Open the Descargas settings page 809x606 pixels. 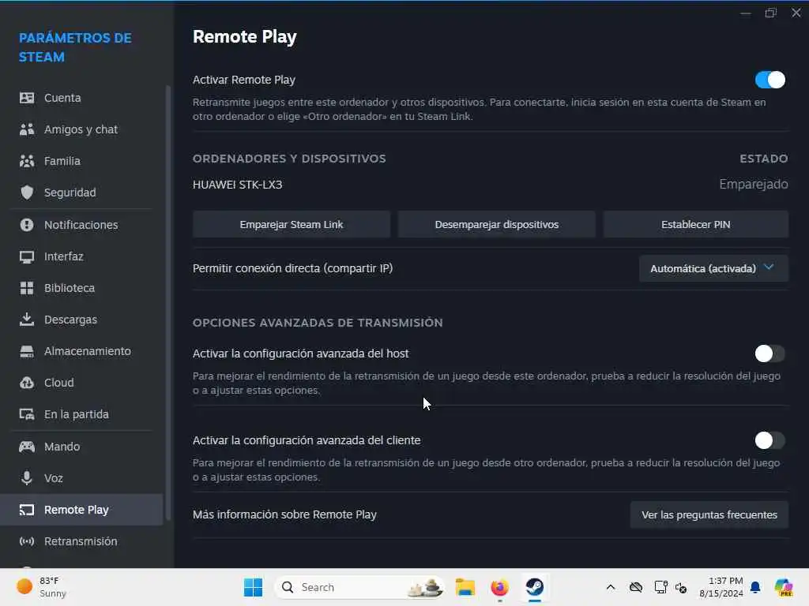click(82, 320)
